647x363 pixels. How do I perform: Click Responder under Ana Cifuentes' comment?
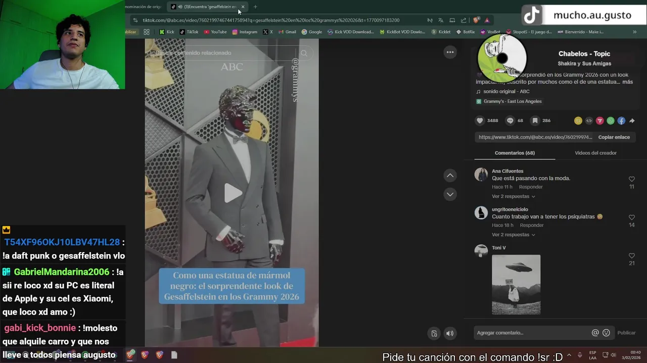tap(530, 187)
